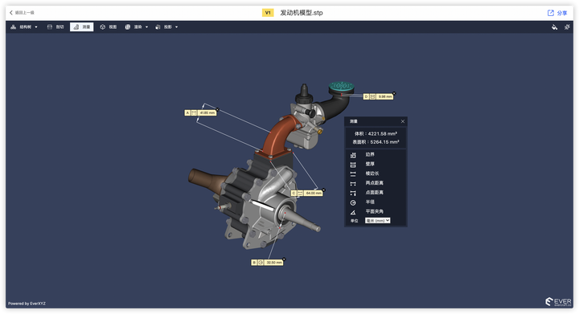579x314 pixels.
Task: Open the 剖切 section cut tool
Action: [x=55, y=27]
